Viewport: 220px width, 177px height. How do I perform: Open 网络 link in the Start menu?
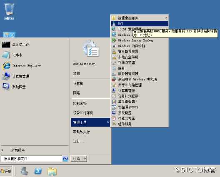click(x=77, y=93)
